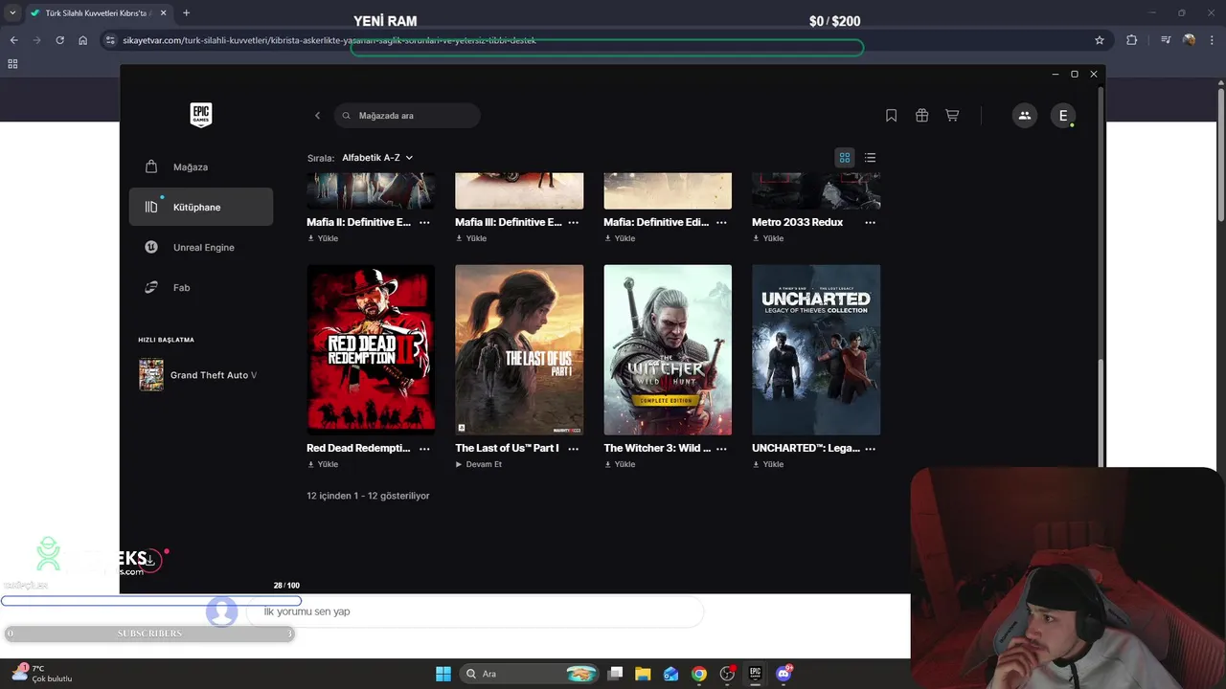This screenshot has height=689, width=1226.
Task: Focus the Mağazada ara search field
Action: click(407, 116)
